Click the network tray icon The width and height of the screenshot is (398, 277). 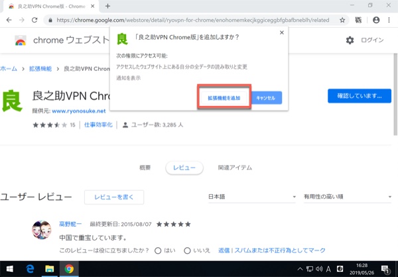tap(309, 269)
